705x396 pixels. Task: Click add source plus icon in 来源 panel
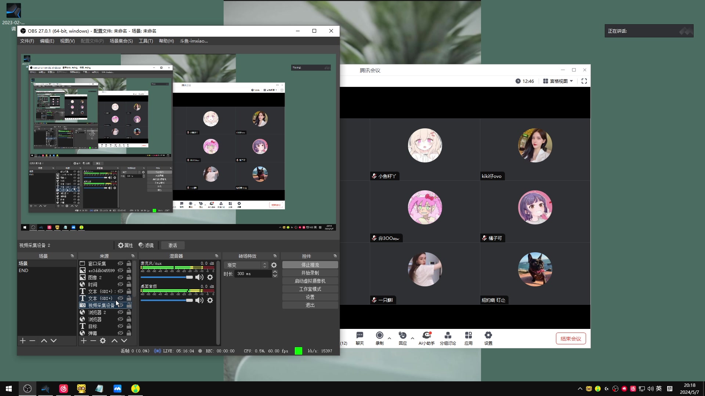(x=84, y=341)
